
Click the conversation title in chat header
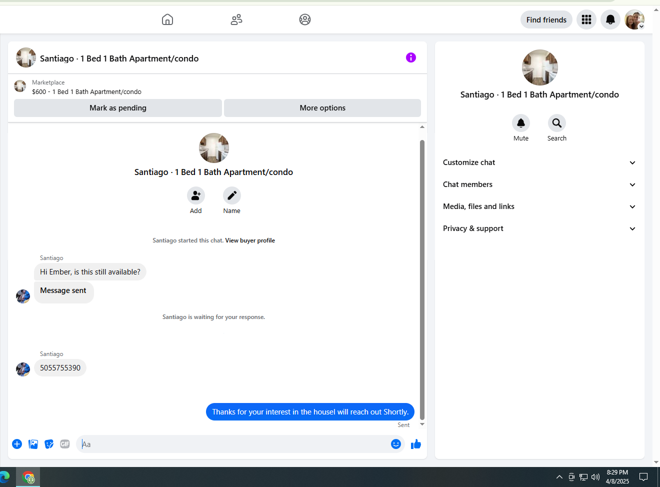click(119, 58)
